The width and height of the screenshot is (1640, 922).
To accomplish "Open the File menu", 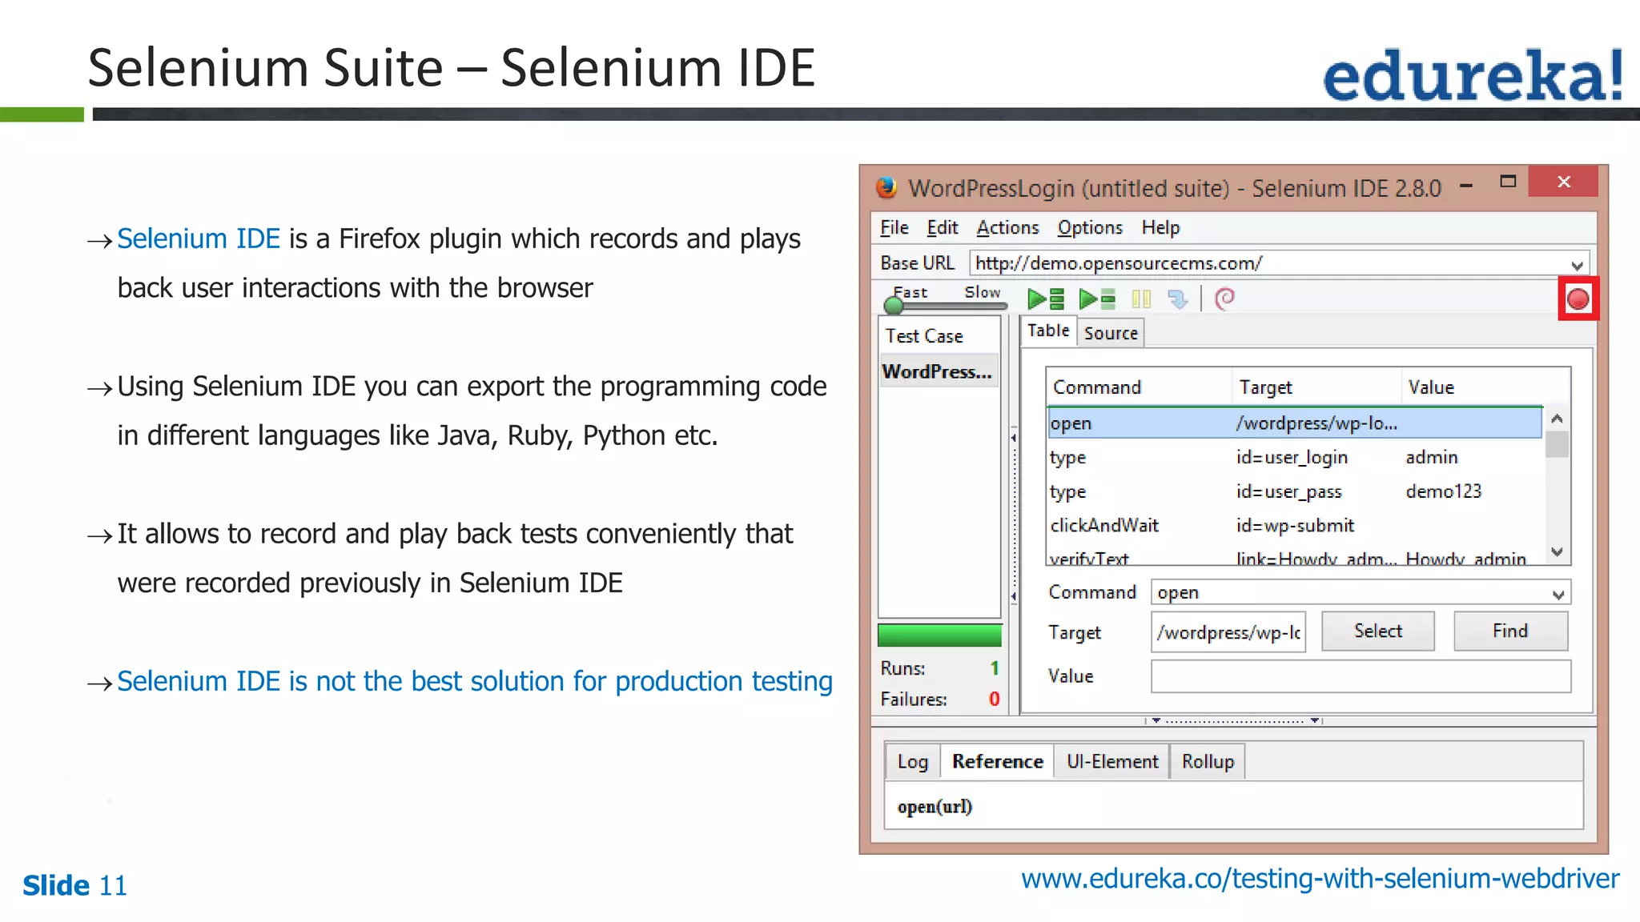I will click(x=894, y=228).
